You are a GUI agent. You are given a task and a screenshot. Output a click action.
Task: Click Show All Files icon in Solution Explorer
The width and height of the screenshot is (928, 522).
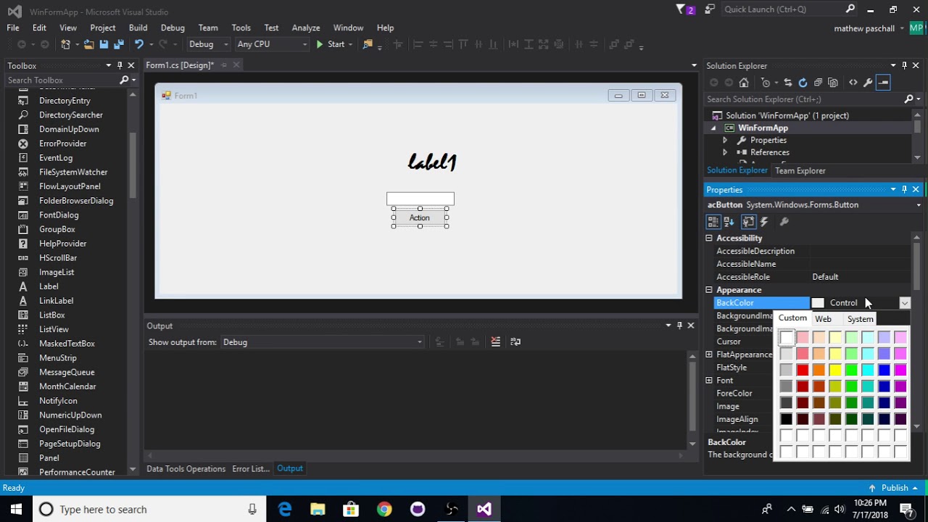[x=832, y=83]
